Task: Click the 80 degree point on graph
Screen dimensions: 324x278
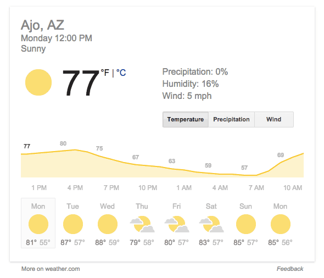Action: 63,143
